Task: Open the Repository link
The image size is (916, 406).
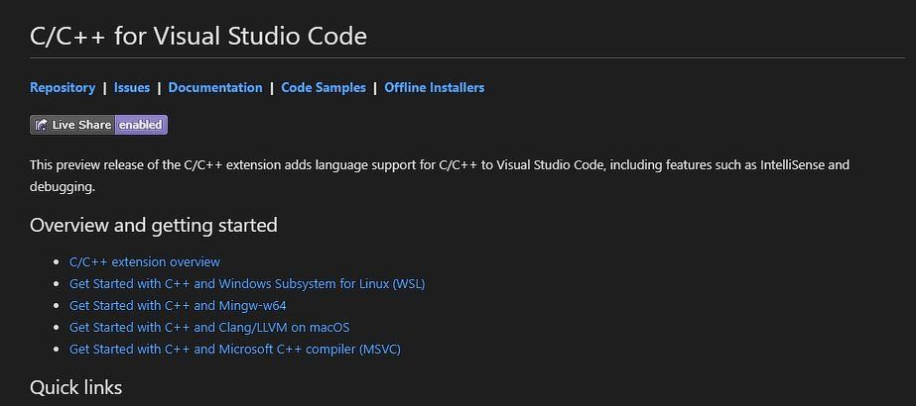Action: pyautogui.click(x=63, y=87)
